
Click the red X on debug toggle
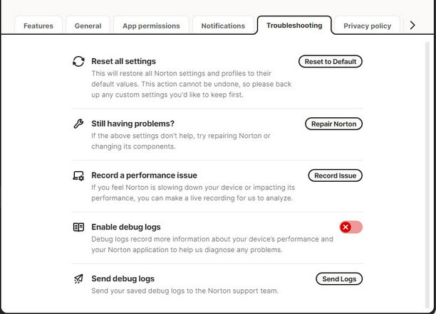(x=346, y=227)
